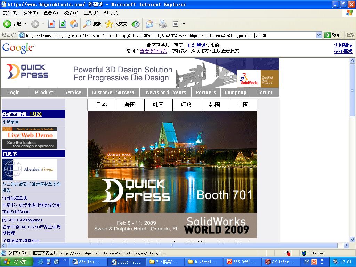Click the 移除框架 link

click(343, 51)
